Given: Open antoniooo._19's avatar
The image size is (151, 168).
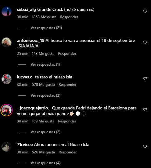Looking at the screenshot, I should [x=7, y=42].
